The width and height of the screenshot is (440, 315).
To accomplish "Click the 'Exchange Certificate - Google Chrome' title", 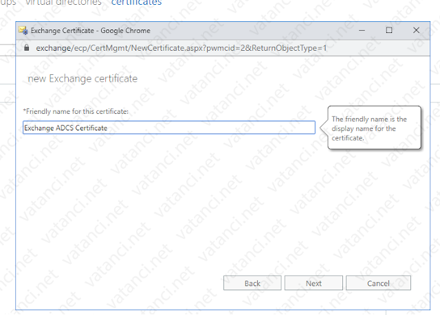I will tap(90, 30).
